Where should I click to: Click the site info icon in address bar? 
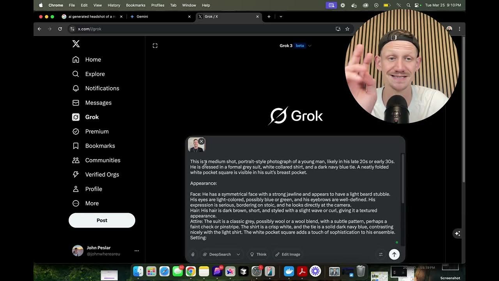72,29
